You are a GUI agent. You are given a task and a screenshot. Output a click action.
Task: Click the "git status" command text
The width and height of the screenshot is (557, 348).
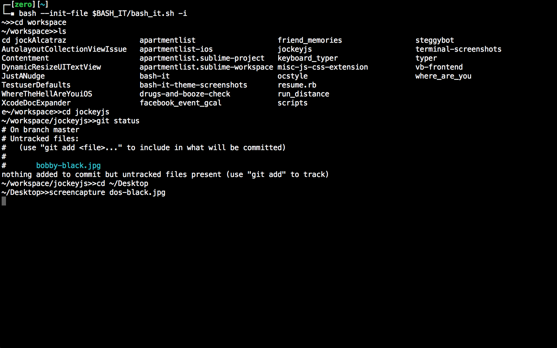click(118, 121)
